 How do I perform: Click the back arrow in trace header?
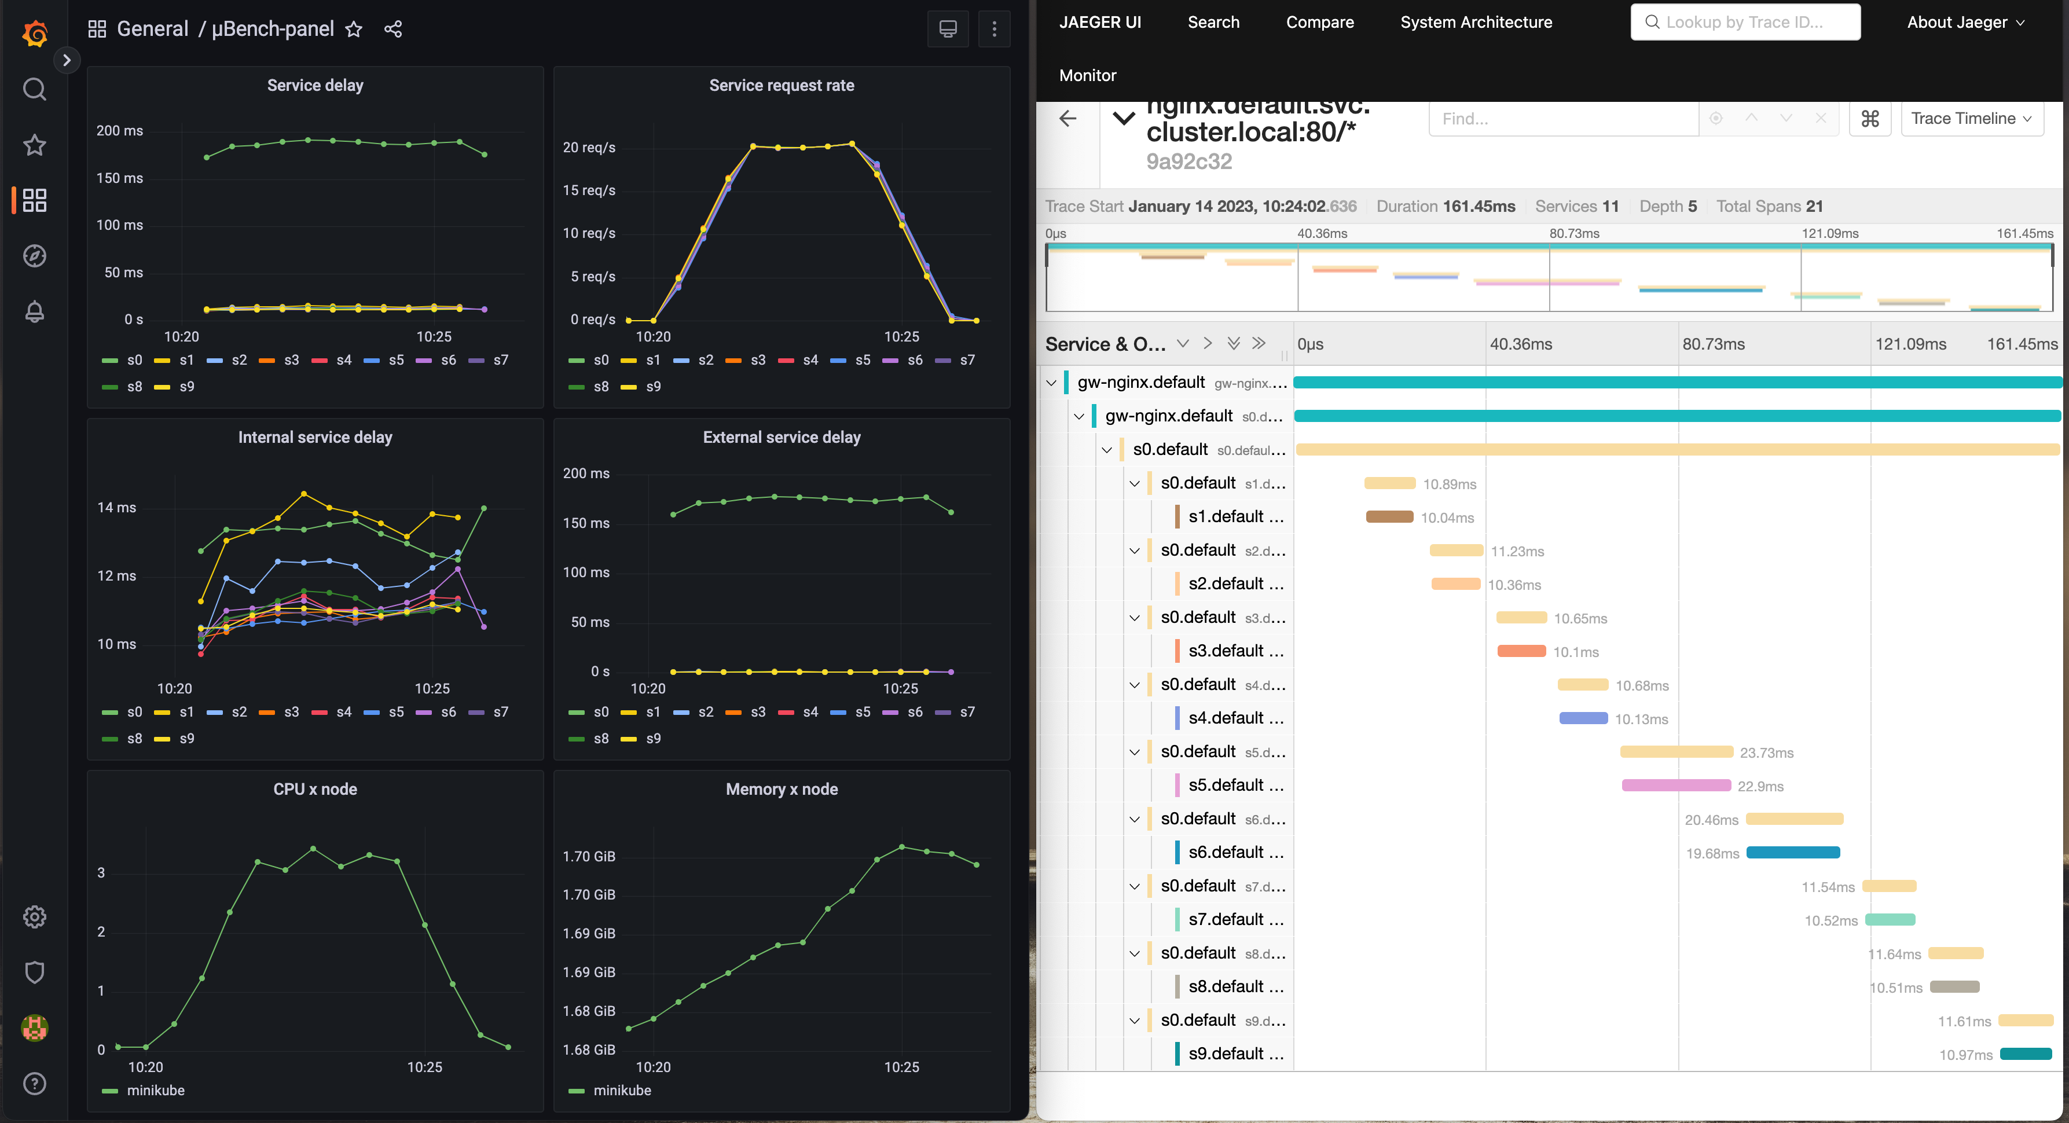click(x=1067, y=119)
